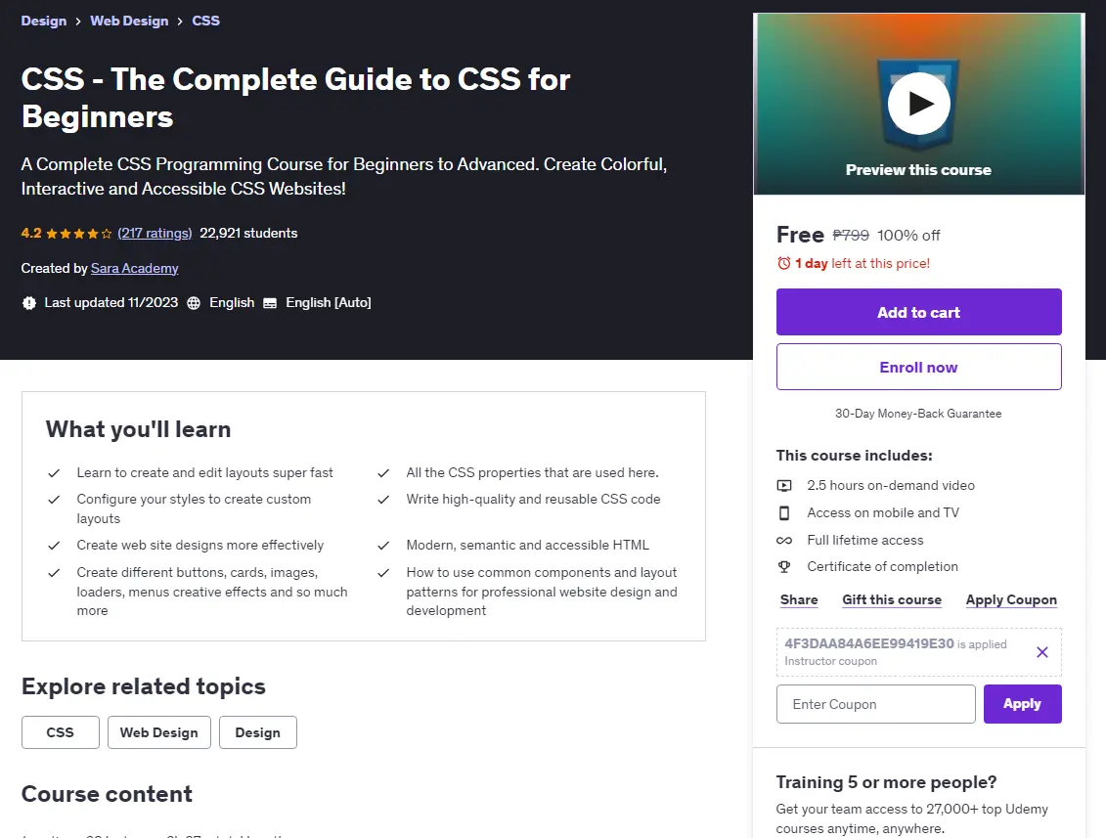Click the on-demand video icon
The height and width of the screenshot is (838, 1106).
click(784, 485)
